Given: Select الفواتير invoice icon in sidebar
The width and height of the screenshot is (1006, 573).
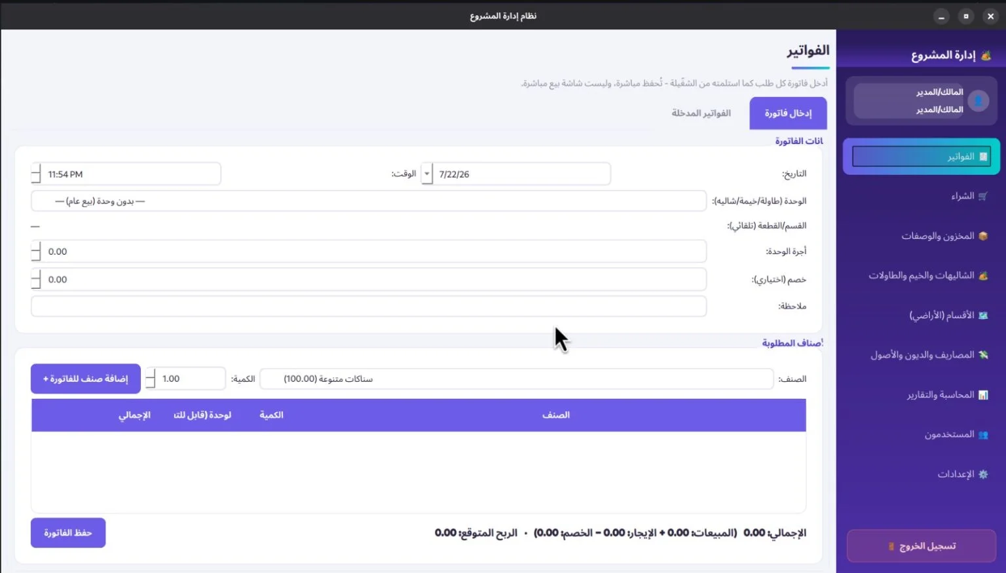Looking at the screenshot, I should tap(982, 157).
